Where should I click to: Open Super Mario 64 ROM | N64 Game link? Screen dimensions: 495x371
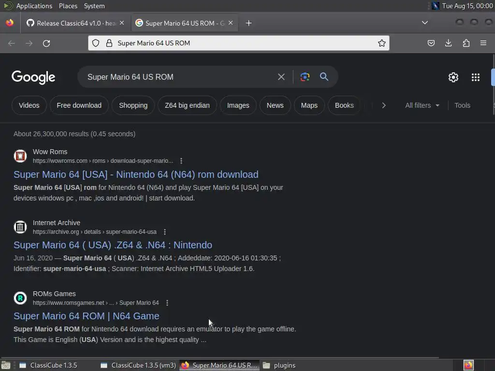tap(86, 316)
